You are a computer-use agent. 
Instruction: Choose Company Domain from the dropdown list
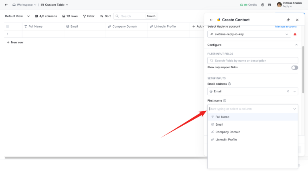click(253, 132)
